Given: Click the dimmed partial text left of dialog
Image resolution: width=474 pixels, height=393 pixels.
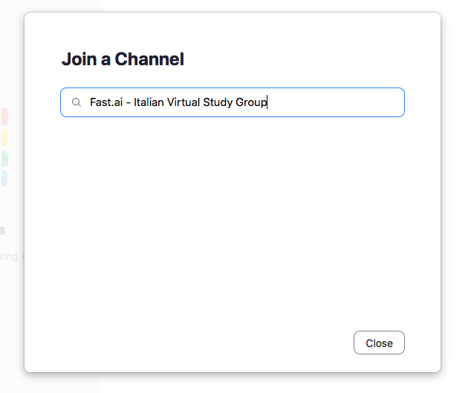Looking at the screenshot, I should click(10, 257).
